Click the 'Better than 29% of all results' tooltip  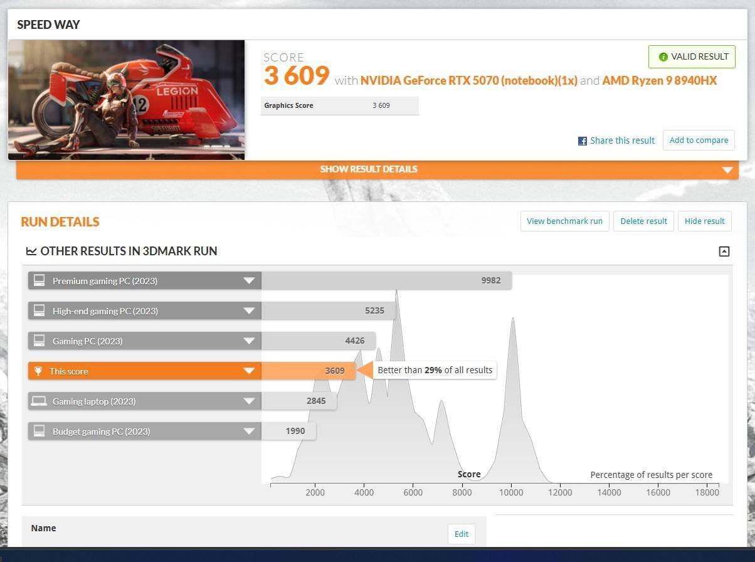[x=435, y=370]
